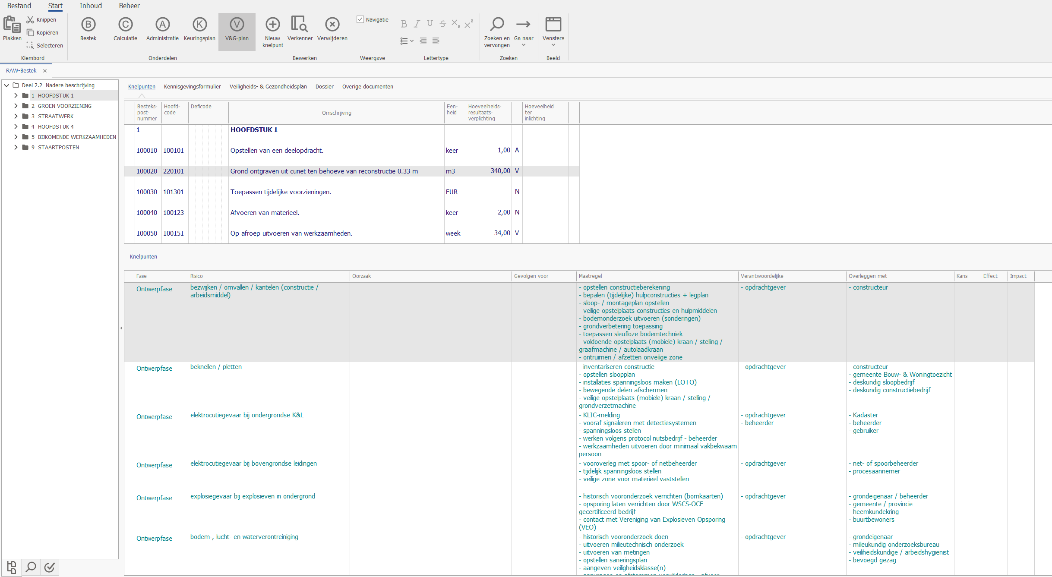This screenshot has height=577, width=1052.
Task: Increase the text indent
Action: click(436, 41)
